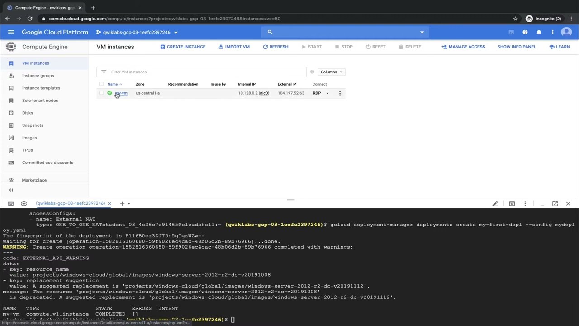Sort instances by the Name column
579x326 pixels.
point(113,84)
